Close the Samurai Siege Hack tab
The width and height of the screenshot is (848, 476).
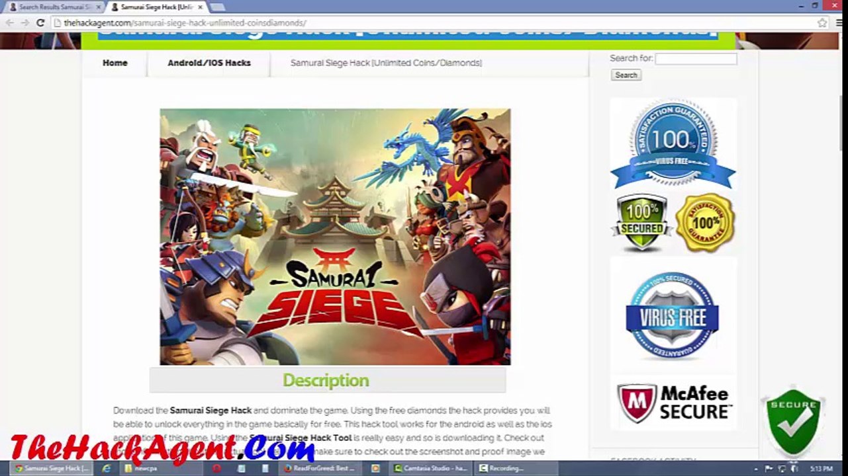click(x=200, y=7)
